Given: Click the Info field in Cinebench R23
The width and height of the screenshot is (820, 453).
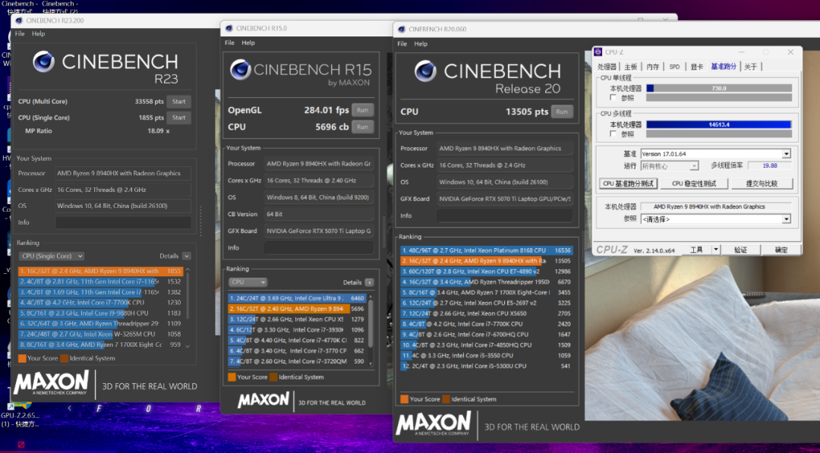Looking at the screenshot, I should click(123, 222).
